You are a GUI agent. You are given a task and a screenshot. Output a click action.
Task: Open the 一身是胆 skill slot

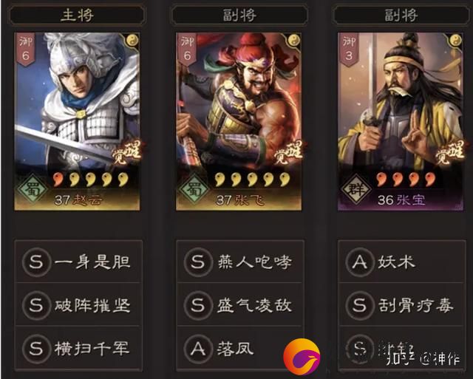(x=78, y=262)
